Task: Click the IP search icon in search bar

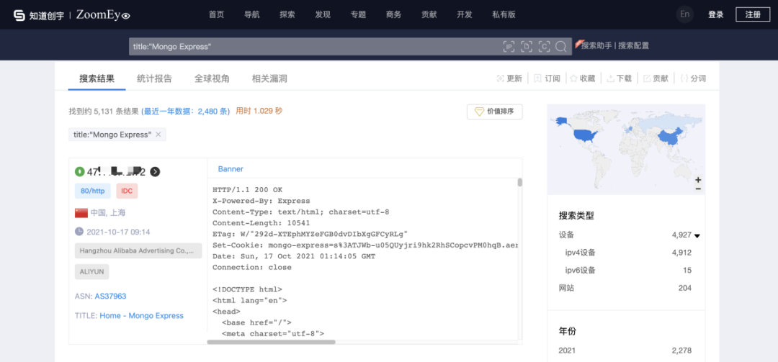Action: [x=509, y=47]
